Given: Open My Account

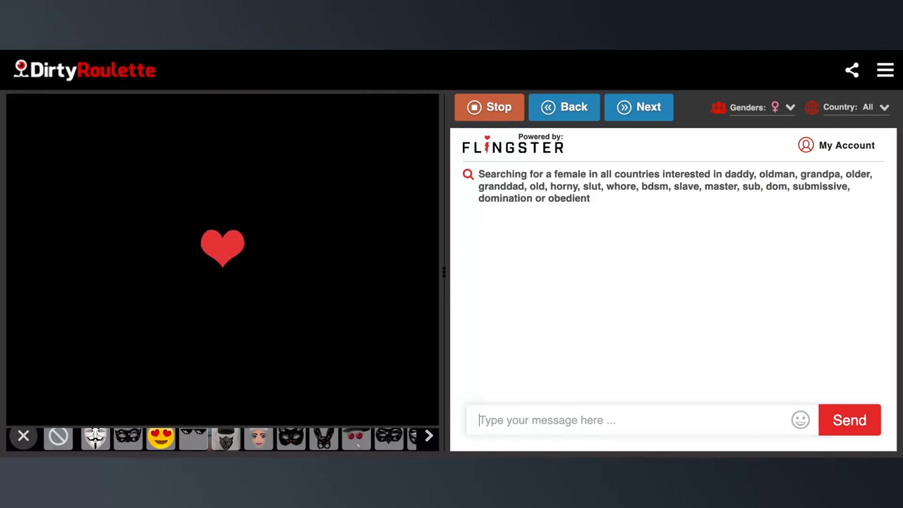Looking at the screenshot, I should coord(836,145).
